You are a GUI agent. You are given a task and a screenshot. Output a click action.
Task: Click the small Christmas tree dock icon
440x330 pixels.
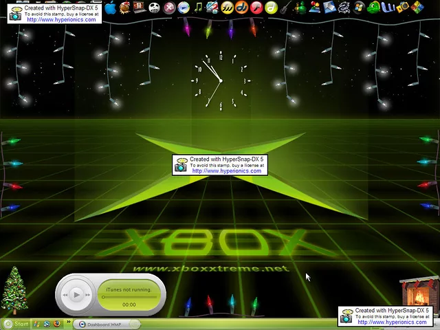(x=300, y=8)
